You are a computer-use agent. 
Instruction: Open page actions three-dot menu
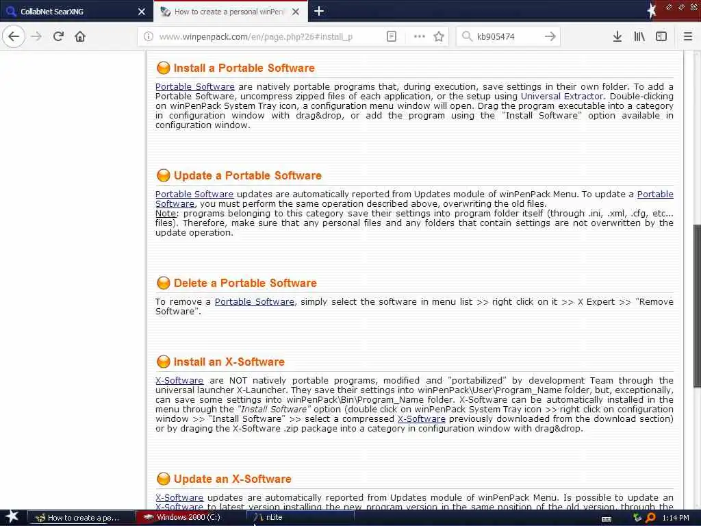tap(420, 37)
